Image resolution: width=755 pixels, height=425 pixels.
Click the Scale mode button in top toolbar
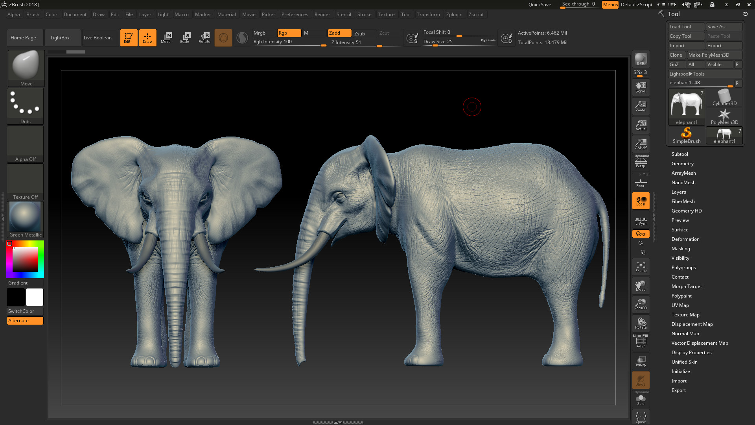[x=185, y=37]
